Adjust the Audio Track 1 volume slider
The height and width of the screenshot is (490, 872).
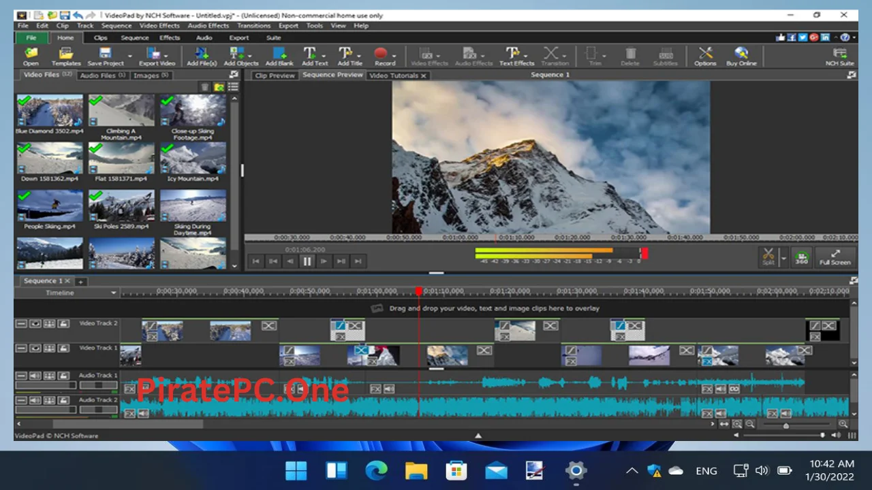[46, 385]
